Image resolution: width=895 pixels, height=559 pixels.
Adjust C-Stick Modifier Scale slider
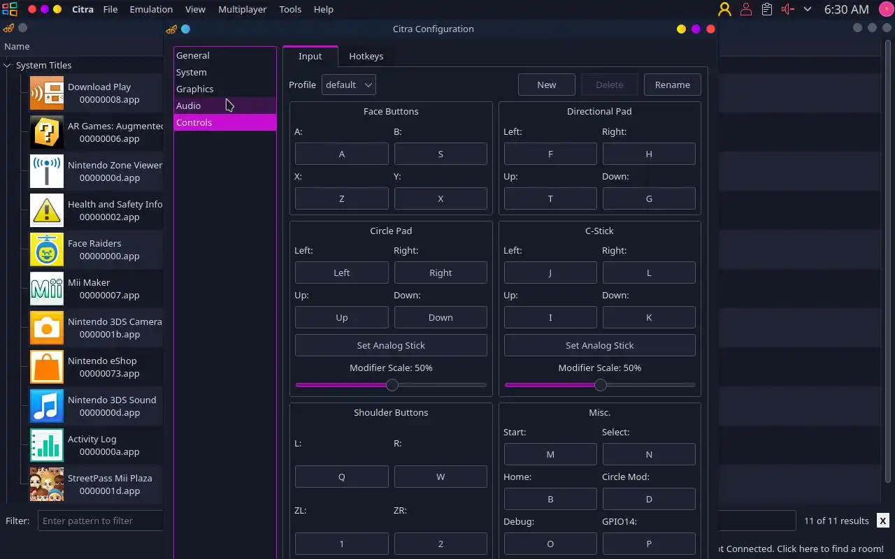coord(600,385)
